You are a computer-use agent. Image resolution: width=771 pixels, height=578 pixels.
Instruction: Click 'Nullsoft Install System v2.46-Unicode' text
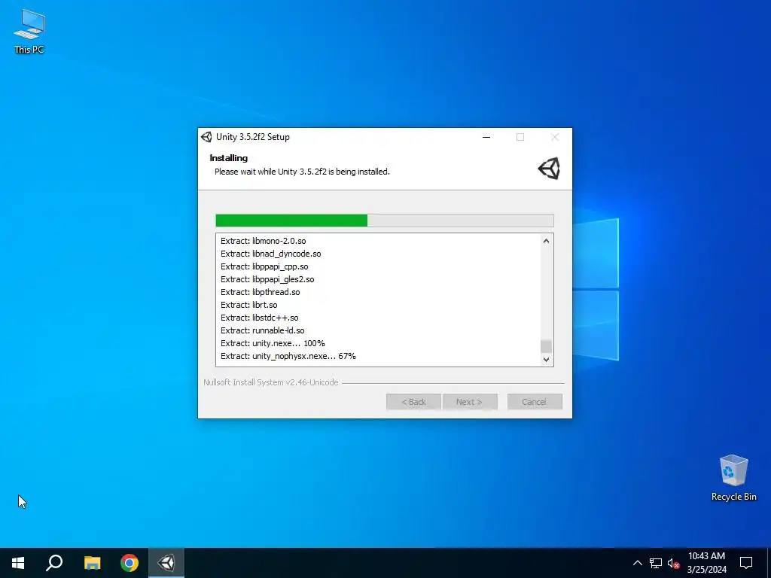tap(271, 382)
